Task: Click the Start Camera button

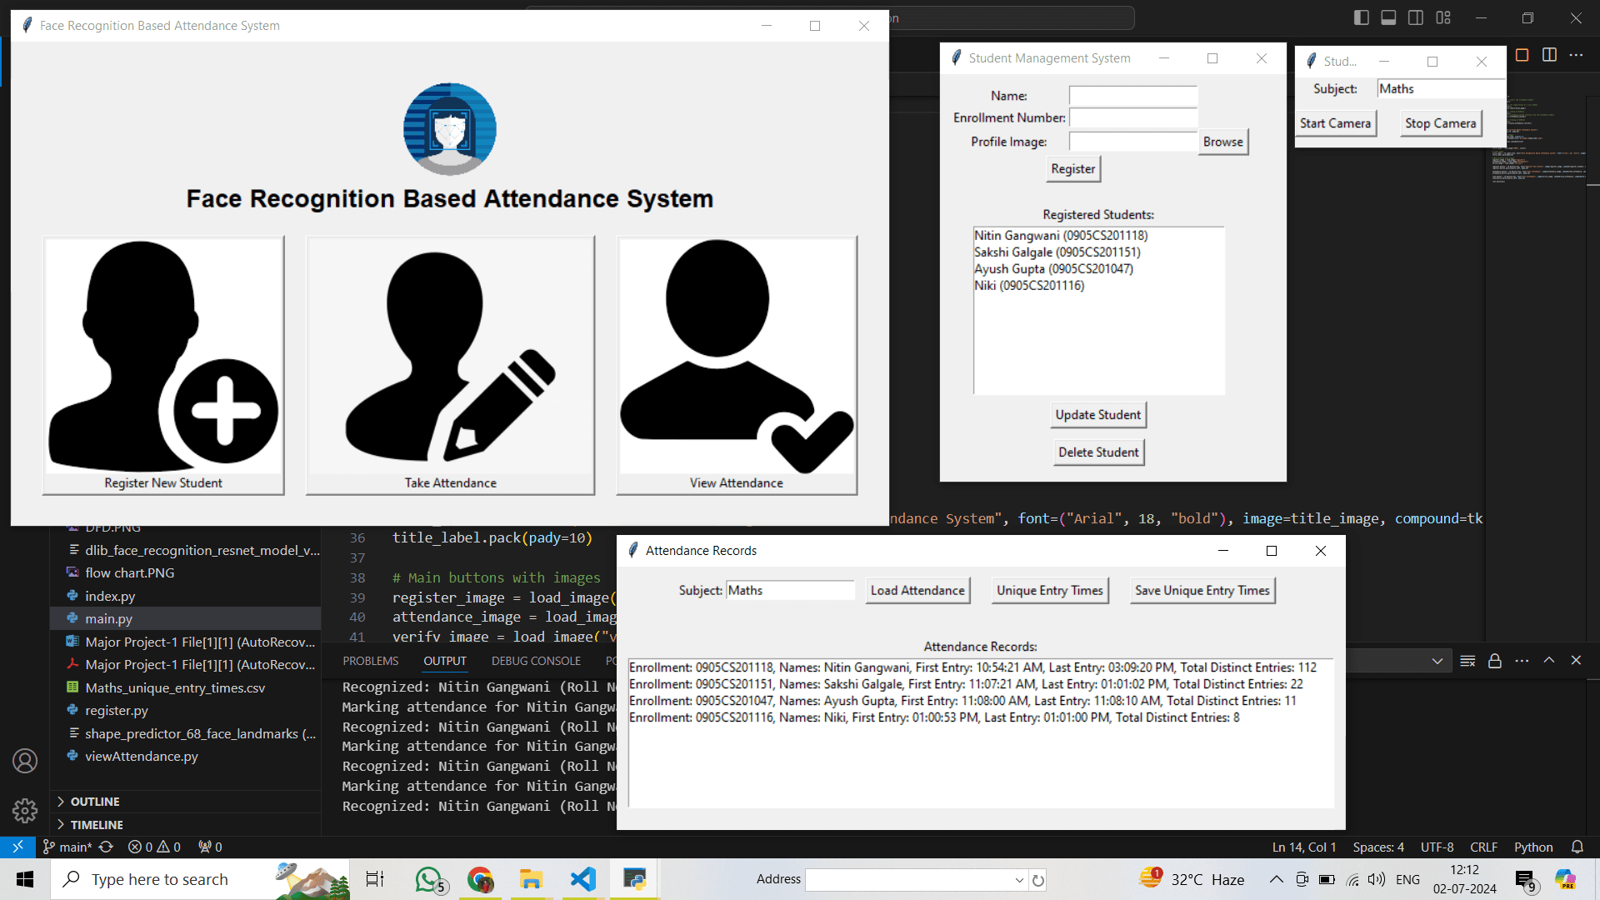Action: pyautogui.click(x=1337, y=122)
